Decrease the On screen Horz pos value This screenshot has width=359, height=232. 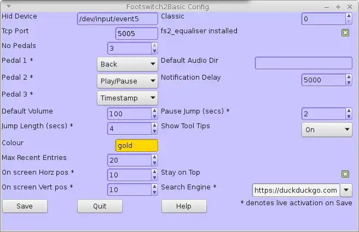pyautogui.click(x=154, y=178)
